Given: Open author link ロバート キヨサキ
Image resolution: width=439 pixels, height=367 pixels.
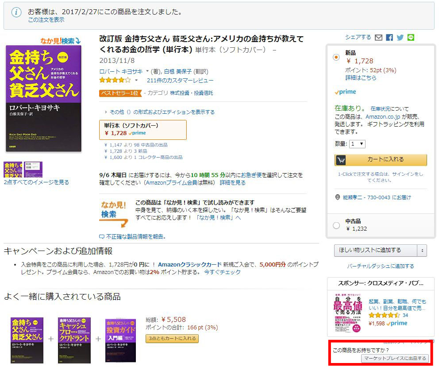Looking at the screenshot, I should 121,71.
